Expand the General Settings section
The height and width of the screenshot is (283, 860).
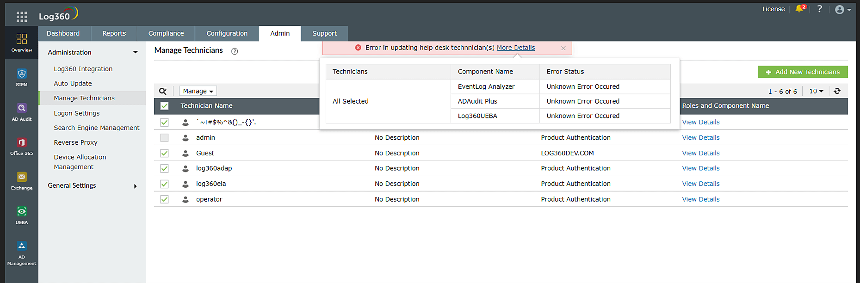click(93, 185)
